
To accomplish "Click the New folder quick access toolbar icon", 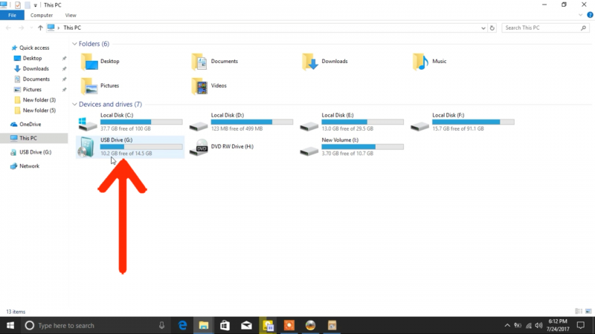I will (28, 5).
